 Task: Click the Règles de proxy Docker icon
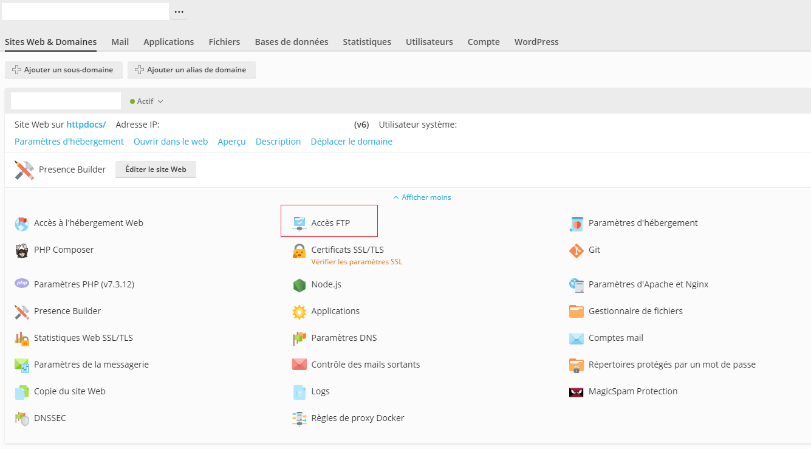pos(299,419)
